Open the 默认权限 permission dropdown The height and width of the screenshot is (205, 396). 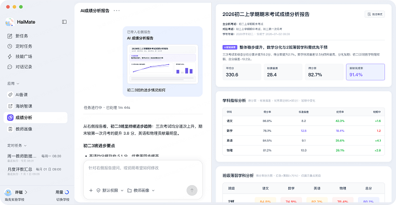point(110,190)
